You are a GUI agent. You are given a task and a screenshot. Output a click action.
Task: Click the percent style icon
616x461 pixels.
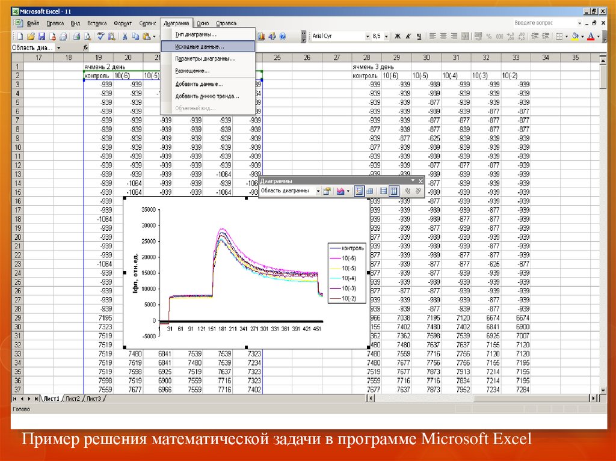coord(488,37)
